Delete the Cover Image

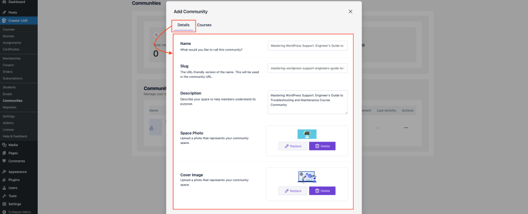click(322, 191)
